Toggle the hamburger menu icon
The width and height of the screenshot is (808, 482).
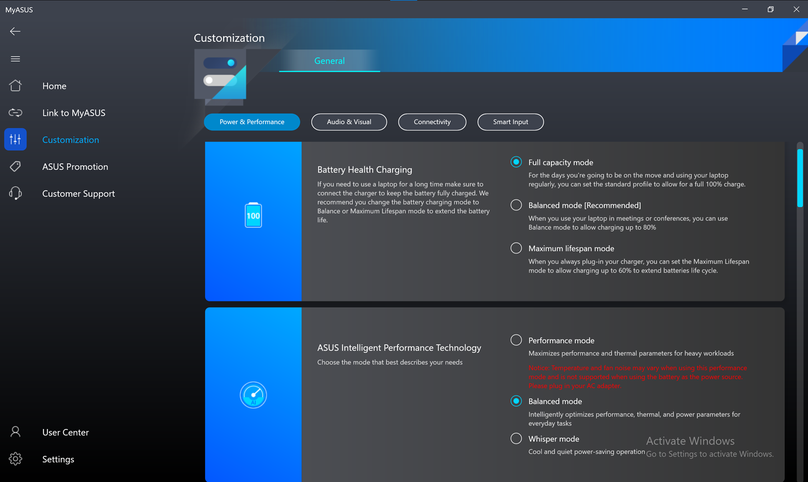point(15,59)
